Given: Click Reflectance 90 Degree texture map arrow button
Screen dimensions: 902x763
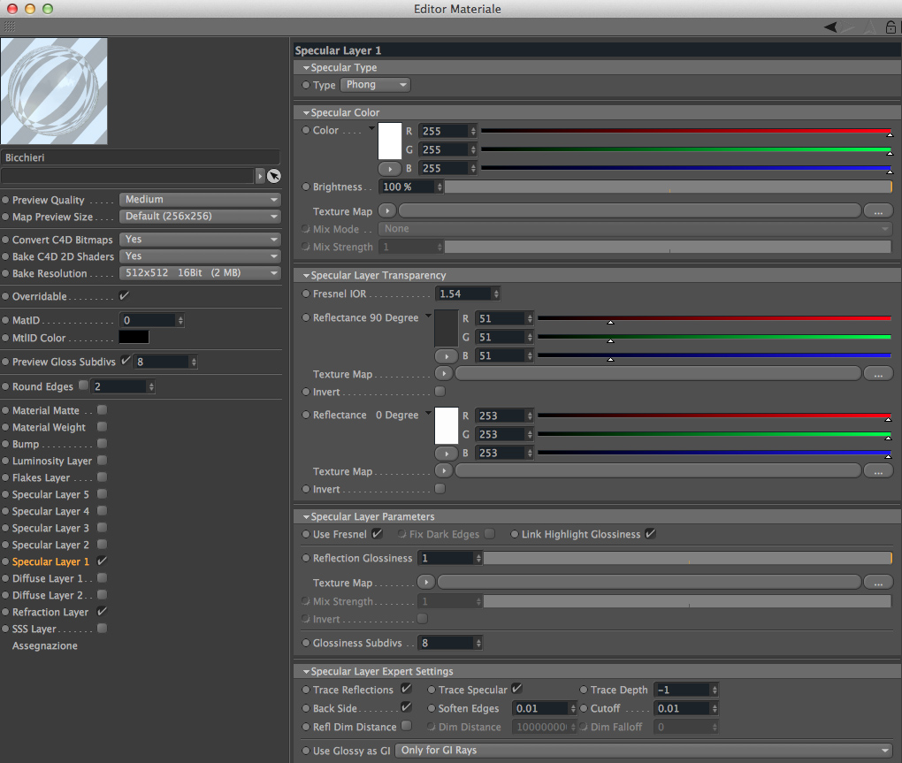Looking at the screenshot, I should 444,374.
